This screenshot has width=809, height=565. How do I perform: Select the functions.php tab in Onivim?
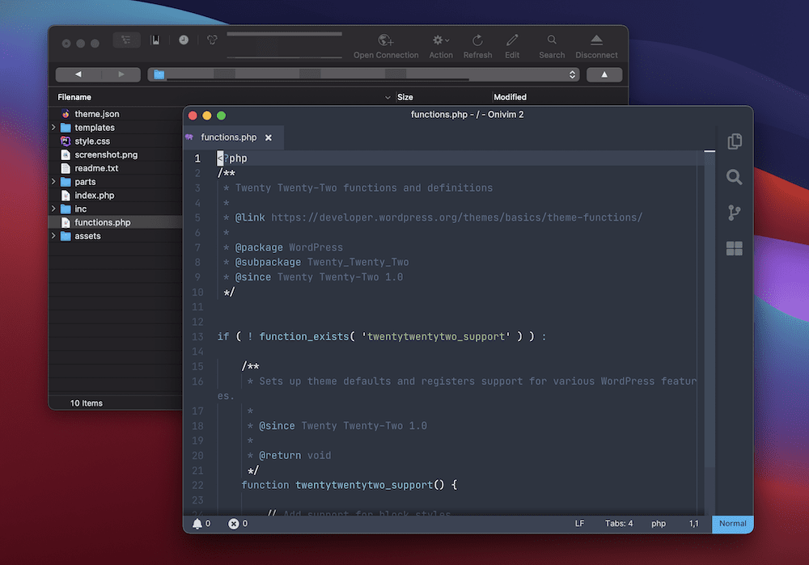click(234, 137)
